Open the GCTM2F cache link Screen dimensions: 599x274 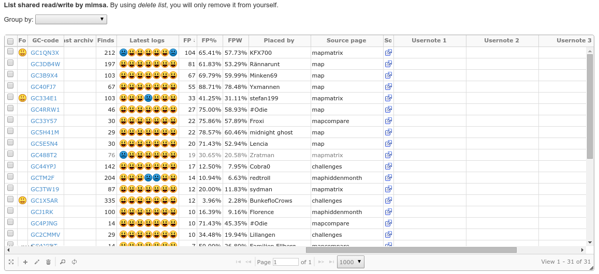(42, 178)
